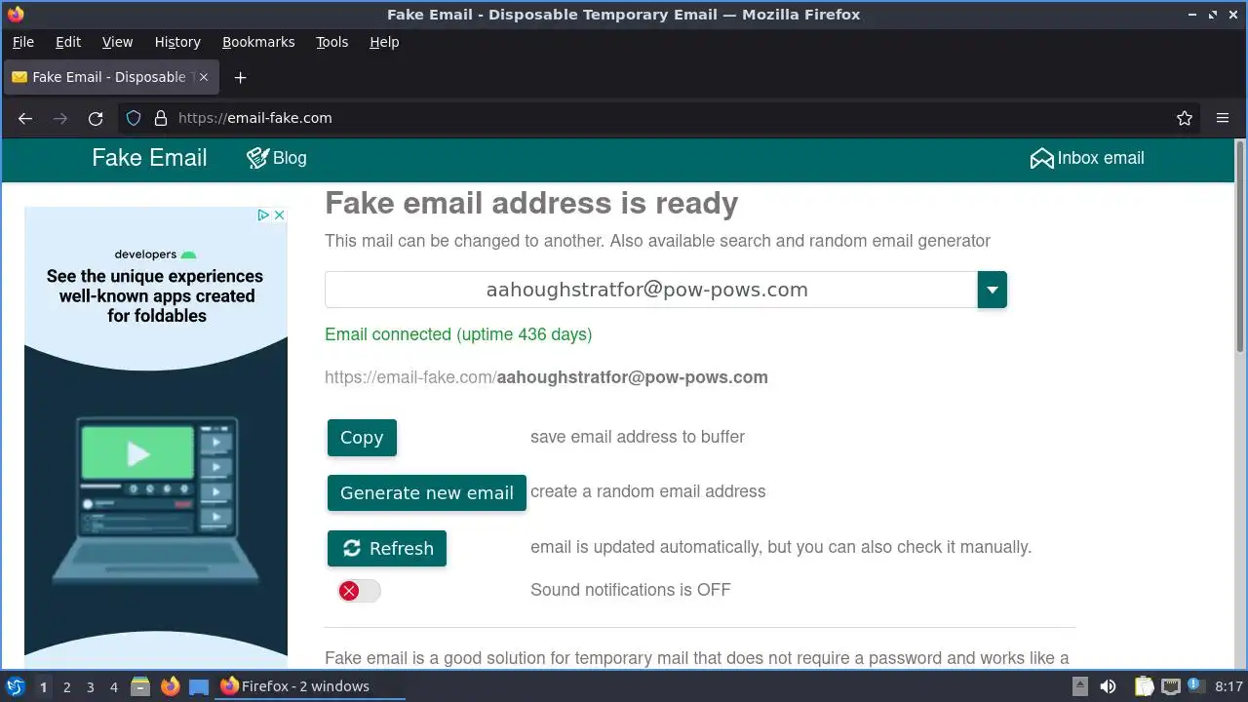View site security padlock info
The width and height of the screenshot is (1248, 702).
161,118
